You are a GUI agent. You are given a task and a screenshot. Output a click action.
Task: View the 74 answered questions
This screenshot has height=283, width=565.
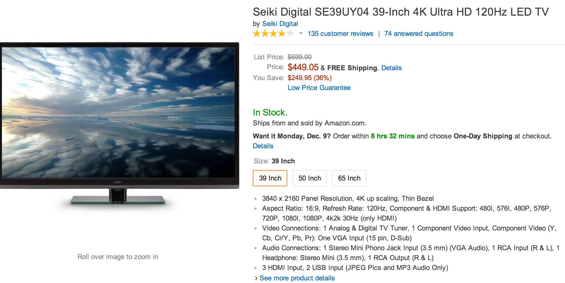point(419,34)
